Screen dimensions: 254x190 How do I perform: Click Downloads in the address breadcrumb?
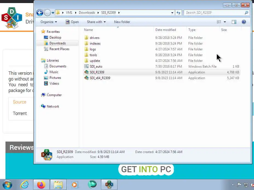(87, 13)
